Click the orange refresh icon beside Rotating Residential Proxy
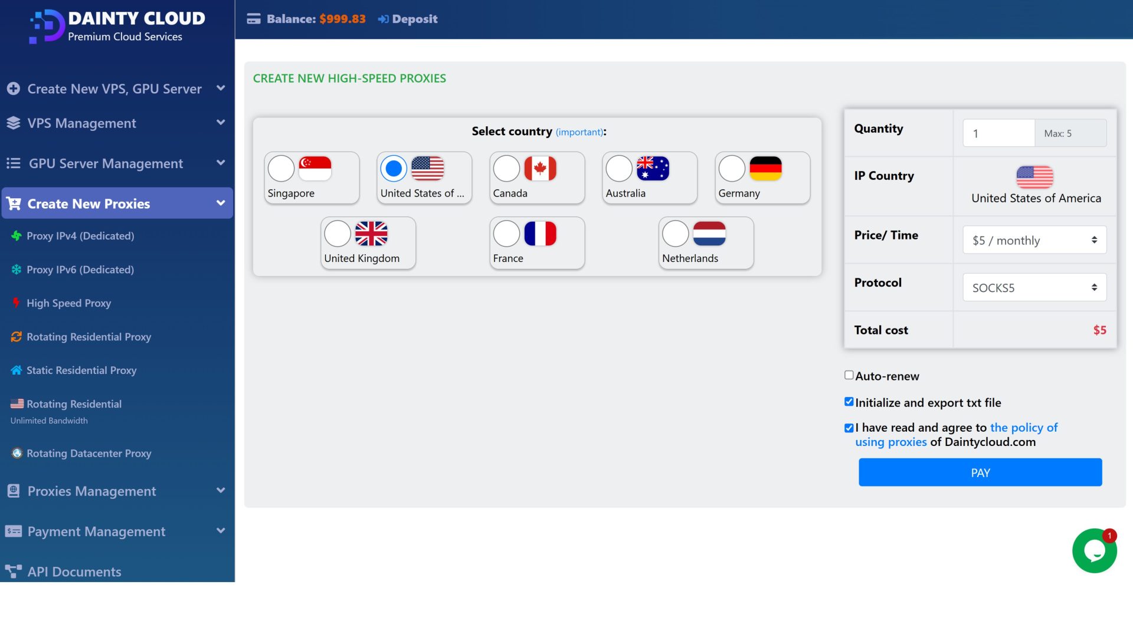 pos(17,336)
